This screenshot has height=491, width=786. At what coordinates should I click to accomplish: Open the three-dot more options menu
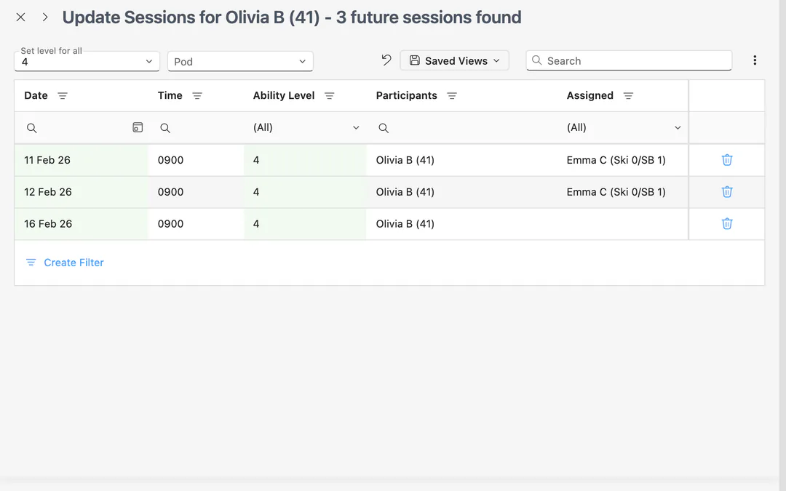[755, 60]
